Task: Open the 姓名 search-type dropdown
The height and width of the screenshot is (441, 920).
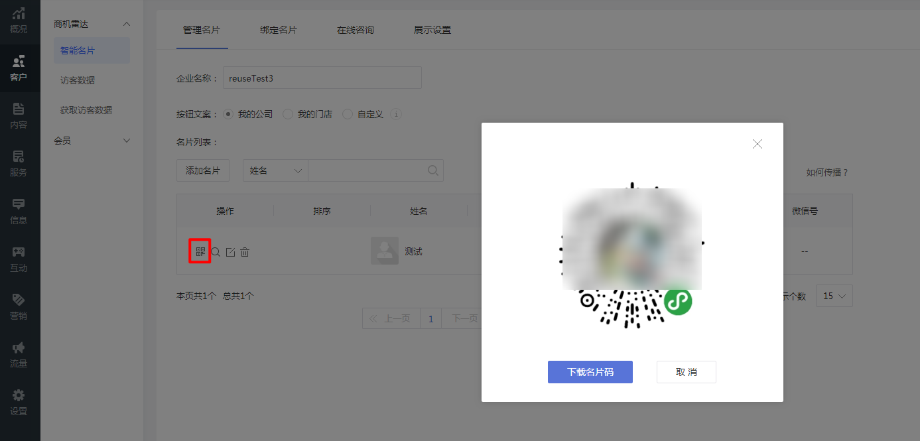Action: 275,170
